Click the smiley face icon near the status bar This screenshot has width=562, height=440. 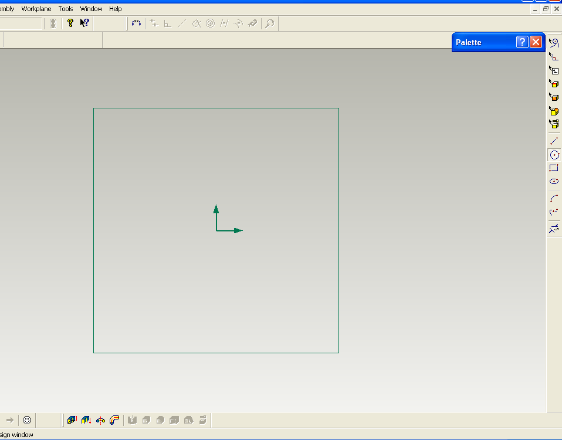(x=27, y=419)
